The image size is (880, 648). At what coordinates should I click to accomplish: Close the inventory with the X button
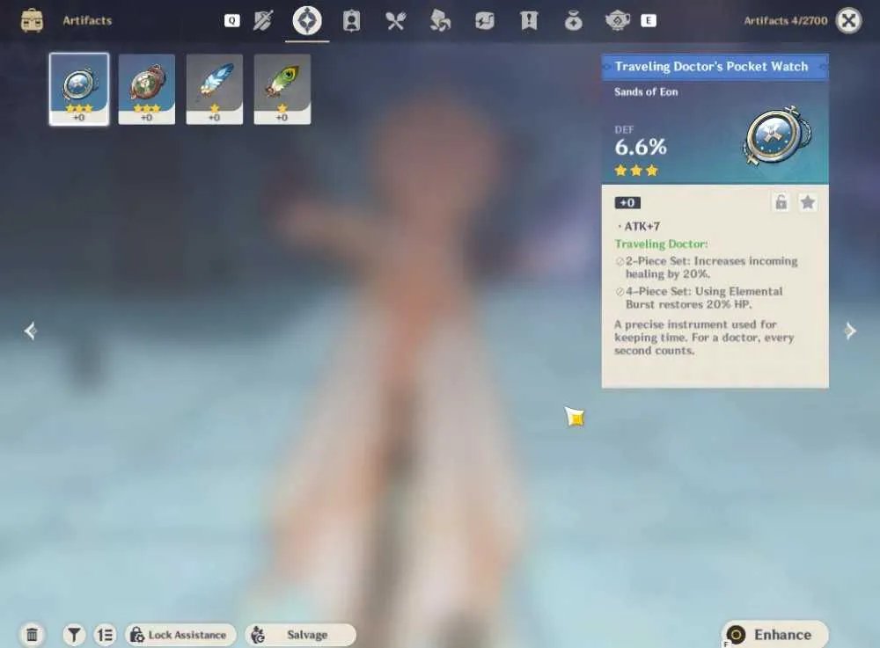[x=848, y=21]
